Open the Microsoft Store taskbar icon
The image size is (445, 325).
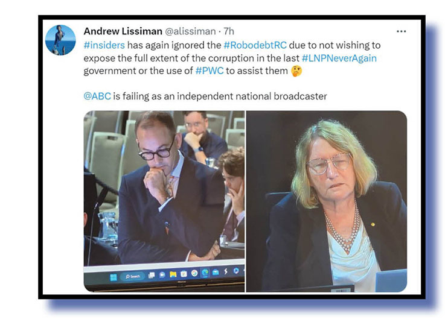(x=184, y=274)
